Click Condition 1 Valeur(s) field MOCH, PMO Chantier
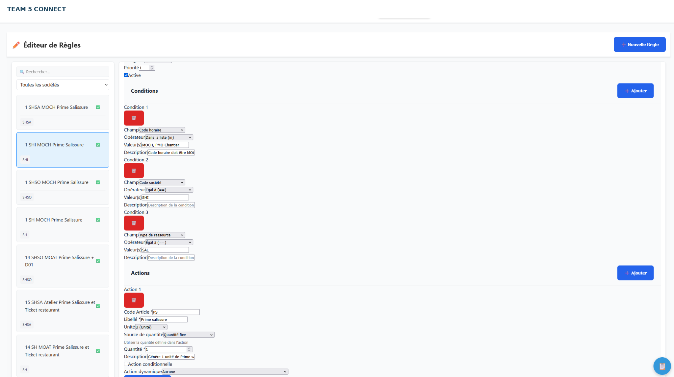 coord(165,145)
